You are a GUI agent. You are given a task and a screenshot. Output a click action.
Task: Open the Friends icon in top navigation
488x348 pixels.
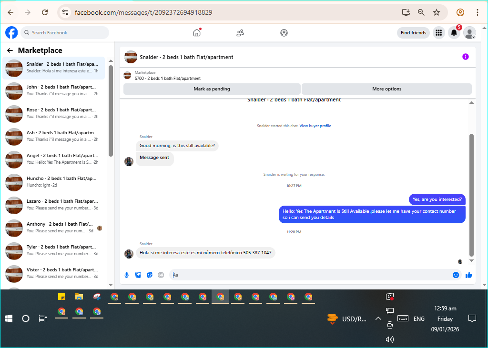click(240, 33)
